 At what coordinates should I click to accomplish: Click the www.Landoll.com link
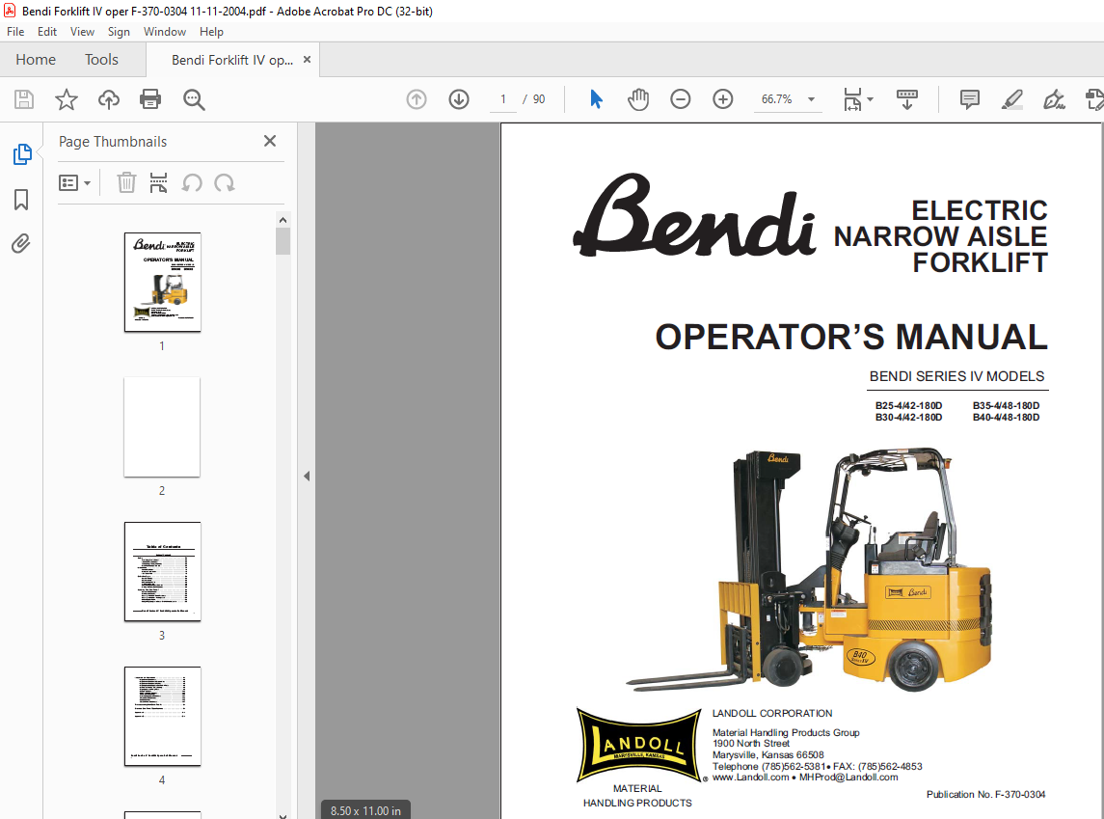[750, 778]
